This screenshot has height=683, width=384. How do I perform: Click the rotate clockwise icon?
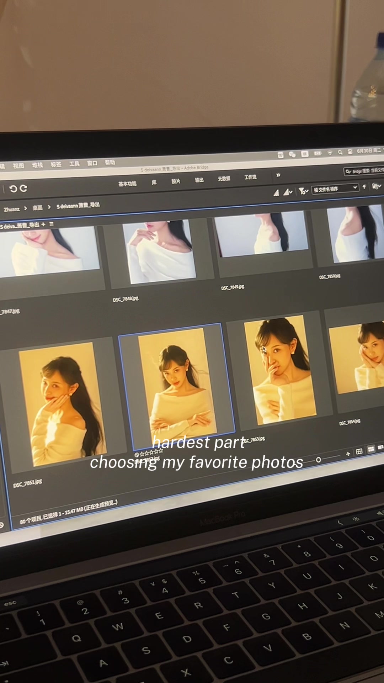coord(23,188)
